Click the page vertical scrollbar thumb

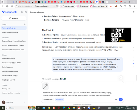(136, 78)
